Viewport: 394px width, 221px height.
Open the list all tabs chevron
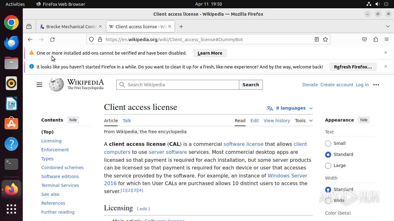pyautogui.click(x=388, y=27)
